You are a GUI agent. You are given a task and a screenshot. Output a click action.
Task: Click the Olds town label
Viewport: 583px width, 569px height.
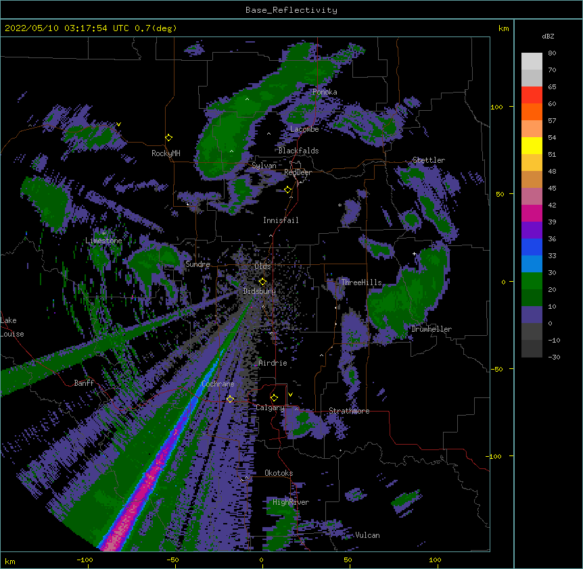click(x=262, y=266)
